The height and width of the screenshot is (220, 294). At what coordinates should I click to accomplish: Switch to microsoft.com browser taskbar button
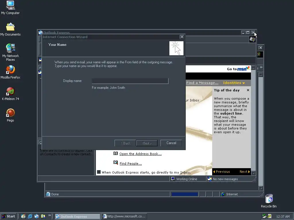[124, 217]
